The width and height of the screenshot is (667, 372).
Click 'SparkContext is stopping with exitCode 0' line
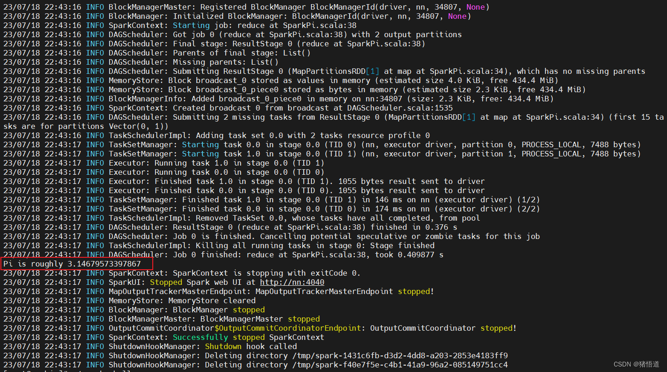pos(182,273)
